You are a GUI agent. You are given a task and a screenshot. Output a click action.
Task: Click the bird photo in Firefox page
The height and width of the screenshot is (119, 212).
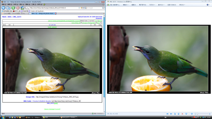(x=52, y=60)
